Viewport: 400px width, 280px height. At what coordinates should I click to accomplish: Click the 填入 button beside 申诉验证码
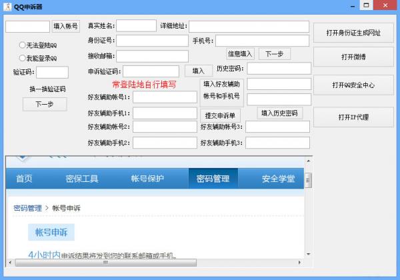click(199, 71)
